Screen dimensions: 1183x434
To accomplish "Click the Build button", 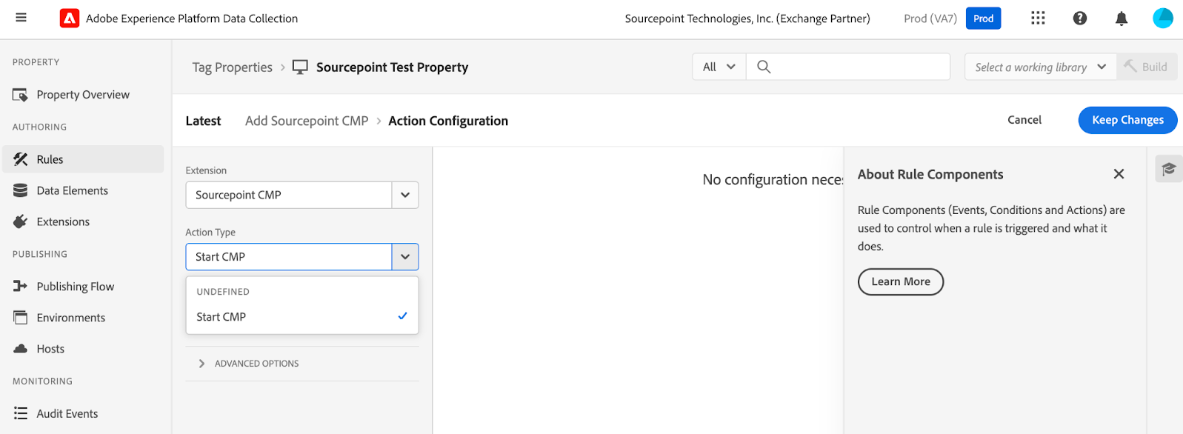I will tap(1147, 67).
